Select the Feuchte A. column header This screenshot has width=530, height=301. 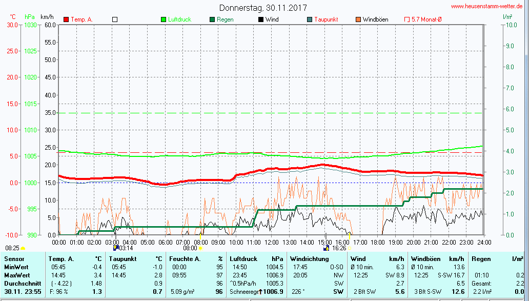pos(186,259)
